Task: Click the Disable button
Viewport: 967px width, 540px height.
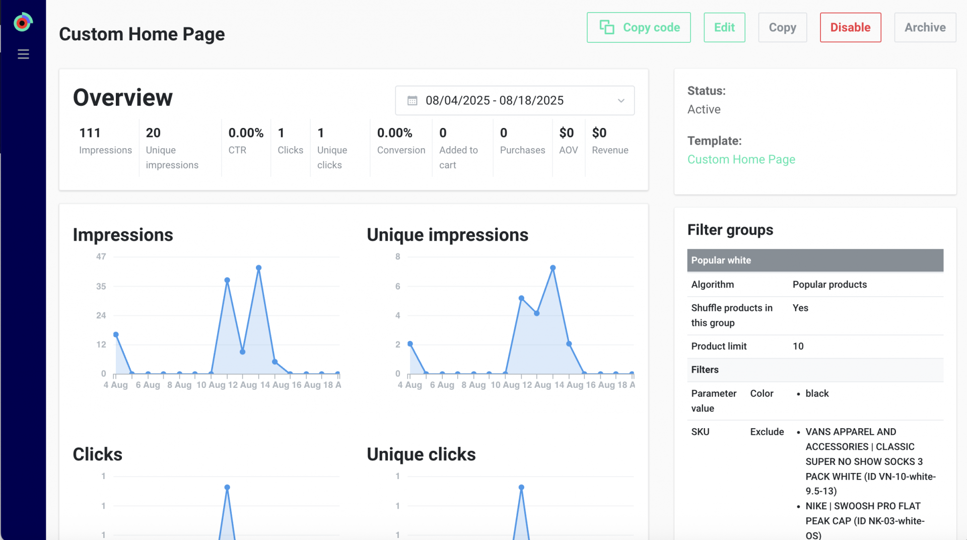Action: [850, 28]
